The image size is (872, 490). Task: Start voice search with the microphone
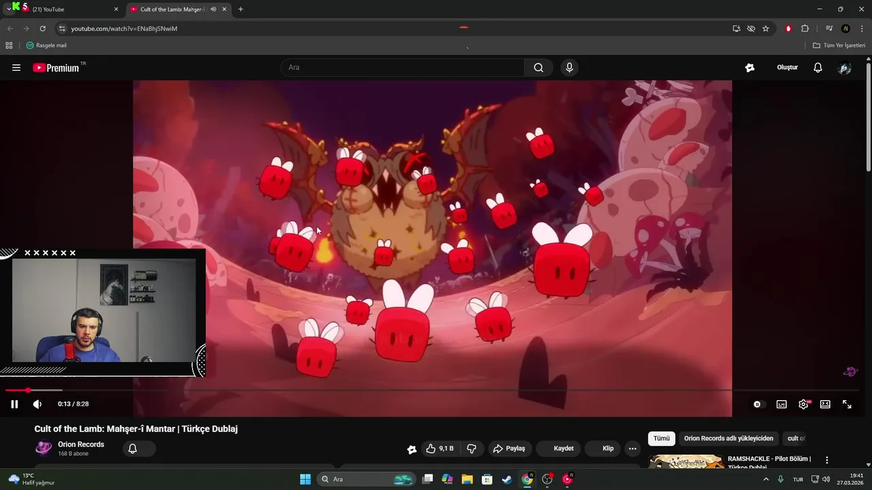[x=570, y=67]
